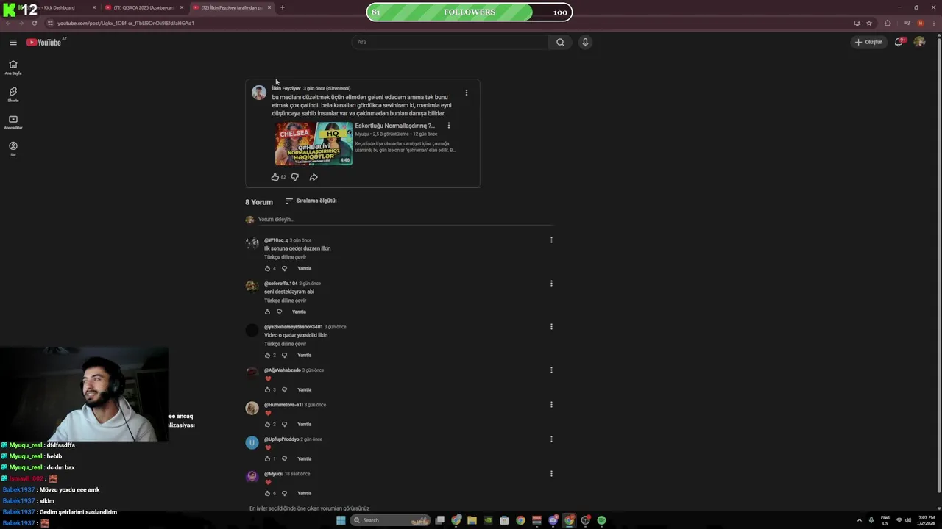Open Abonelikler in the left sidebar
The width and height of the screenshot is (942, 529).
click(13, 121)
